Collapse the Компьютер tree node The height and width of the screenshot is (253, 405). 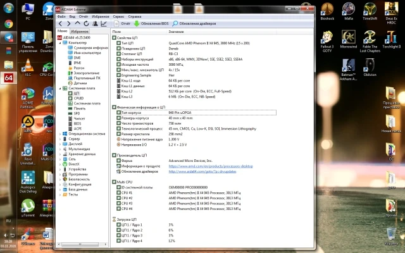(59, 42)
